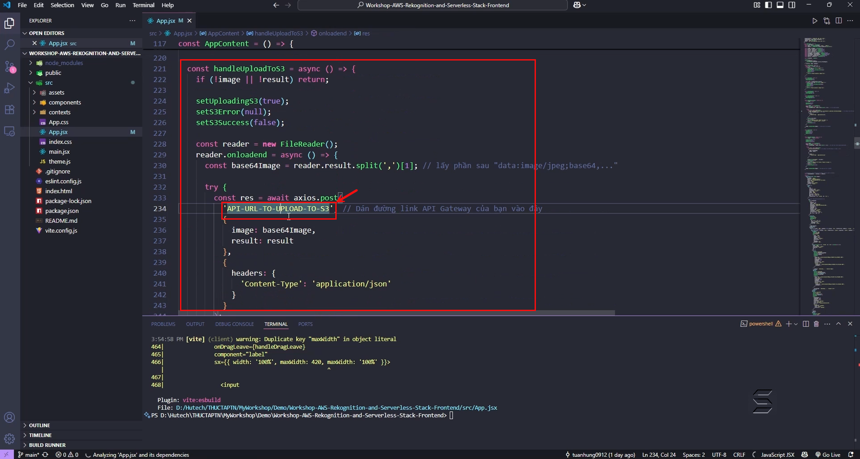Expand the public folder
This screenshot has height=459, width=860.
31,73
